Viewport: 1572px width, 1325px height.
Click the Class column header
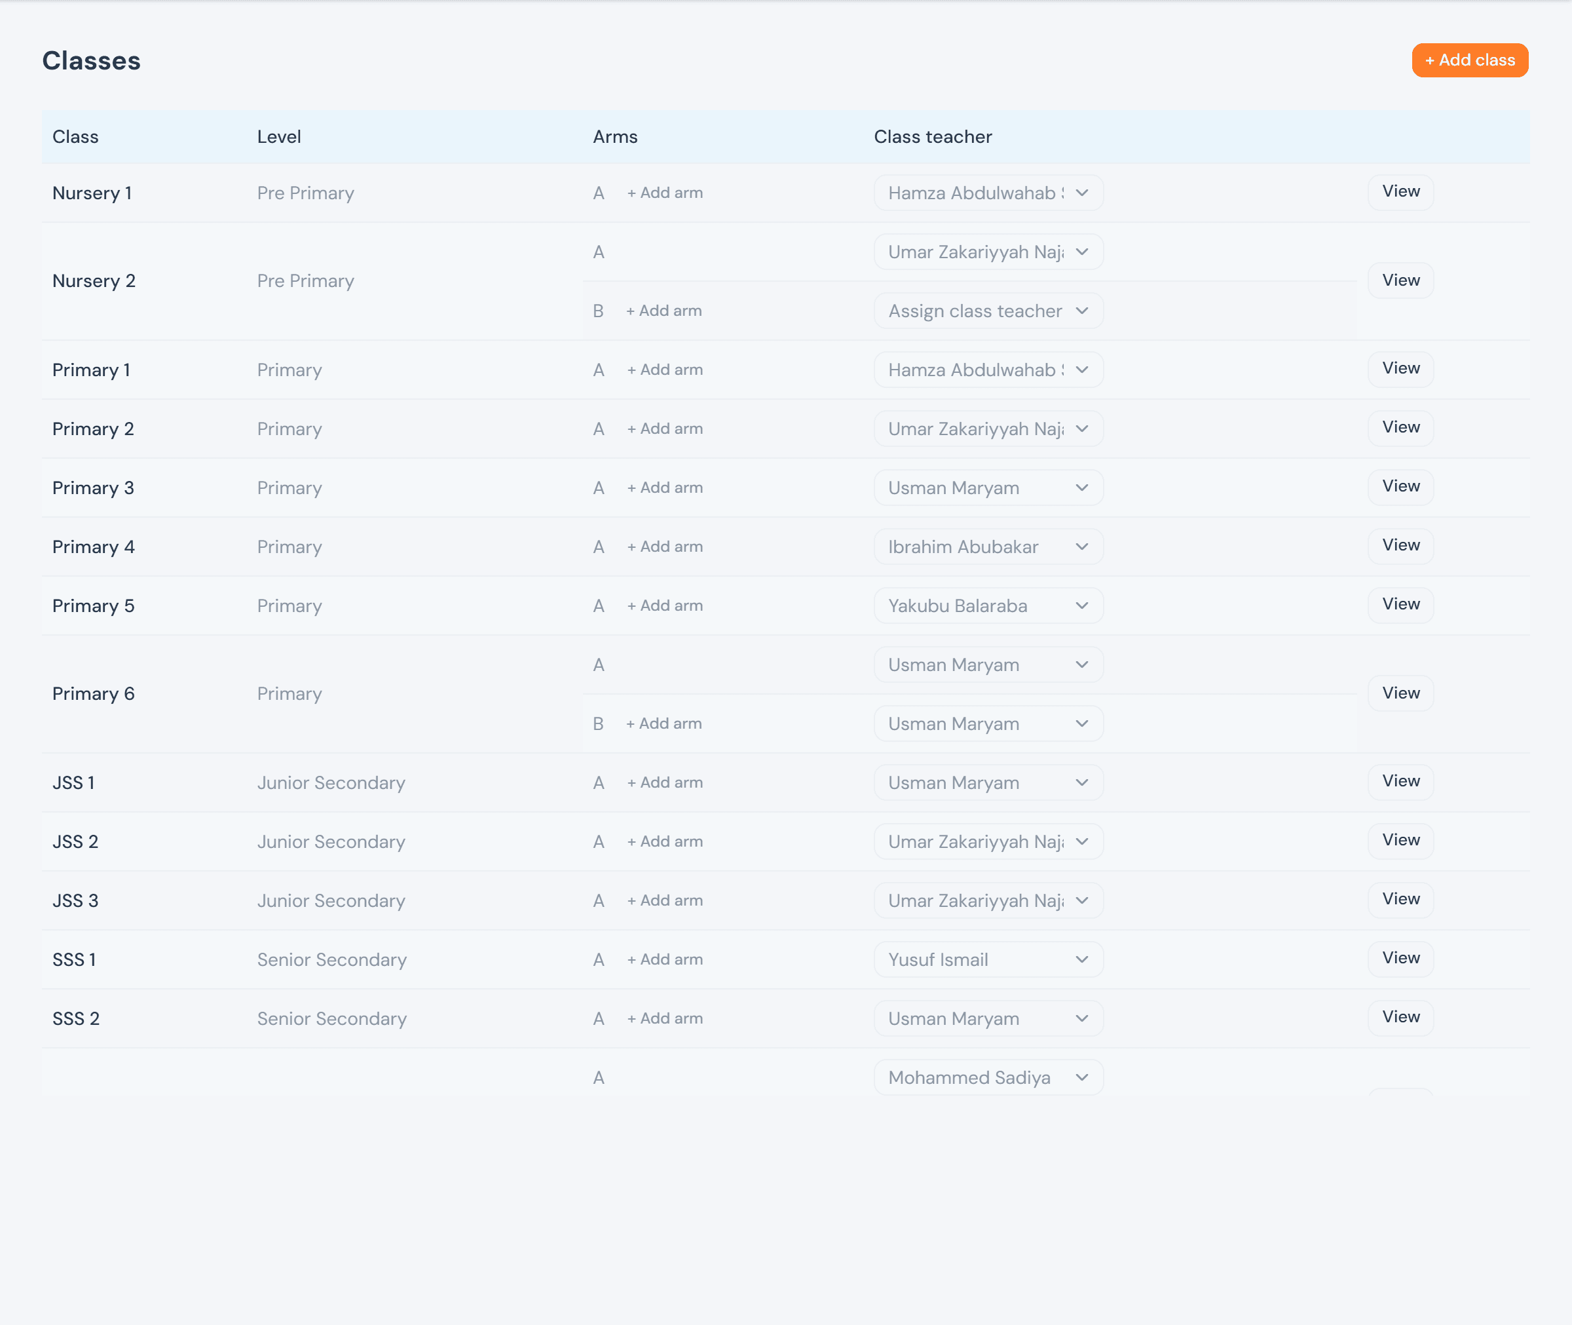[75, 137]
